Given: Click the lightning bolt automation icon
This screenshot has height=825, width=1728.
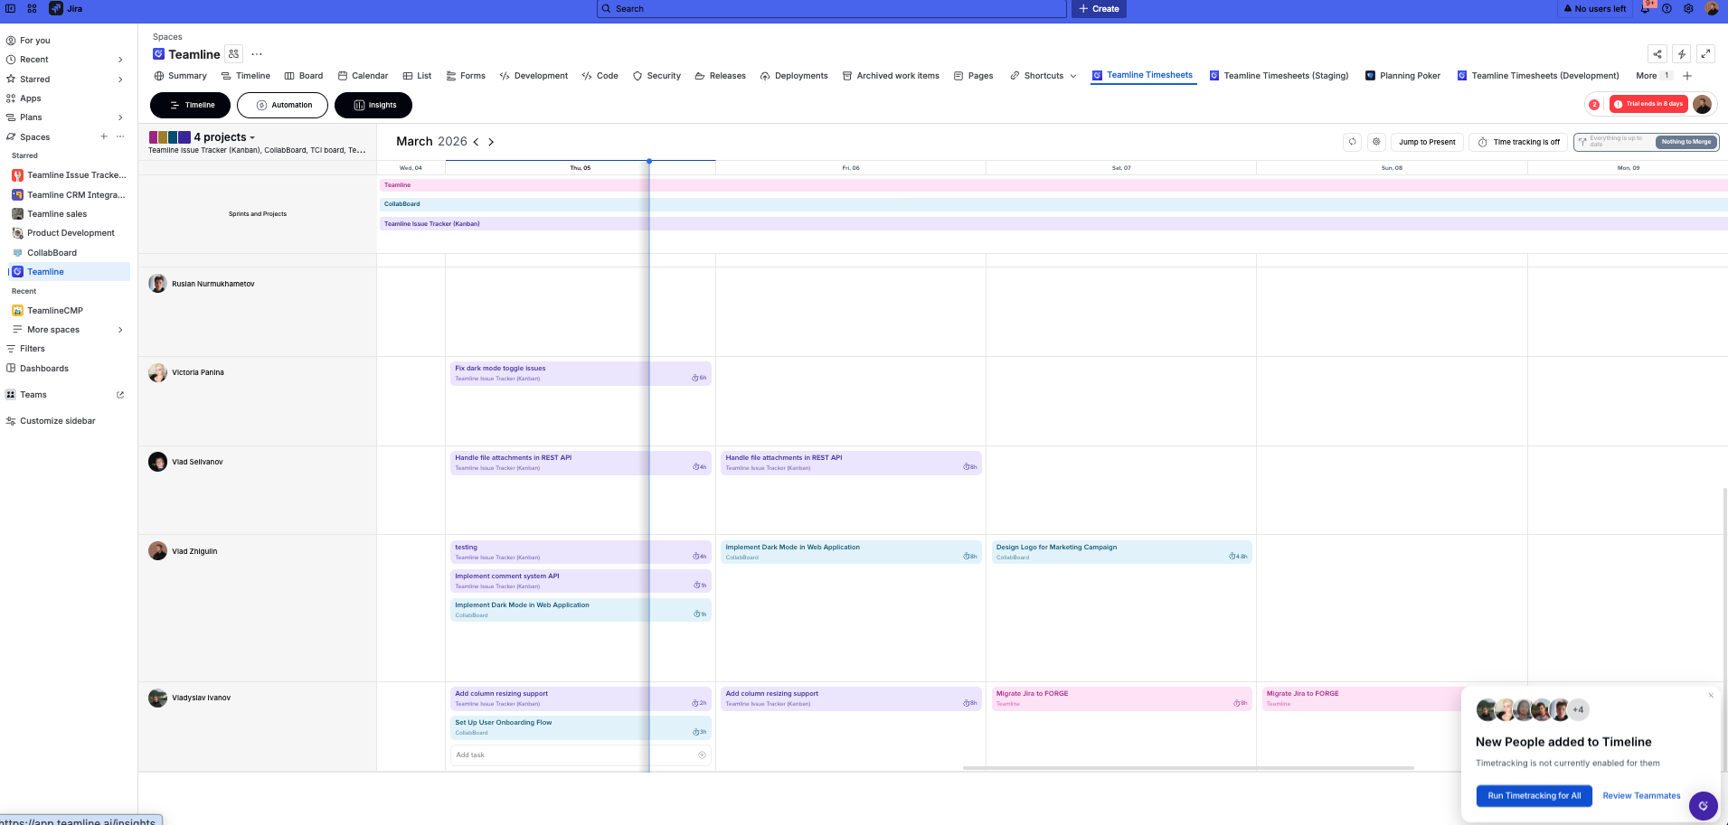Looking at the screenshot, I should tap(1682, 54).
